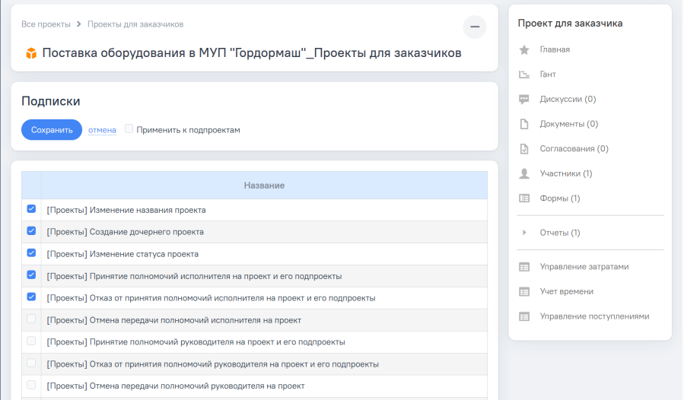Click Проект для заказчика sidebar heading

[x=570, y=24]
